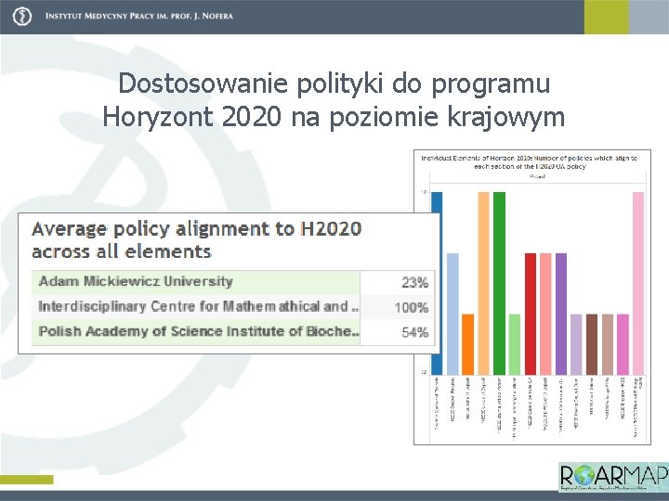Click the olive green header square
Viewport: 669px width, 501px height.
point(606,17)
